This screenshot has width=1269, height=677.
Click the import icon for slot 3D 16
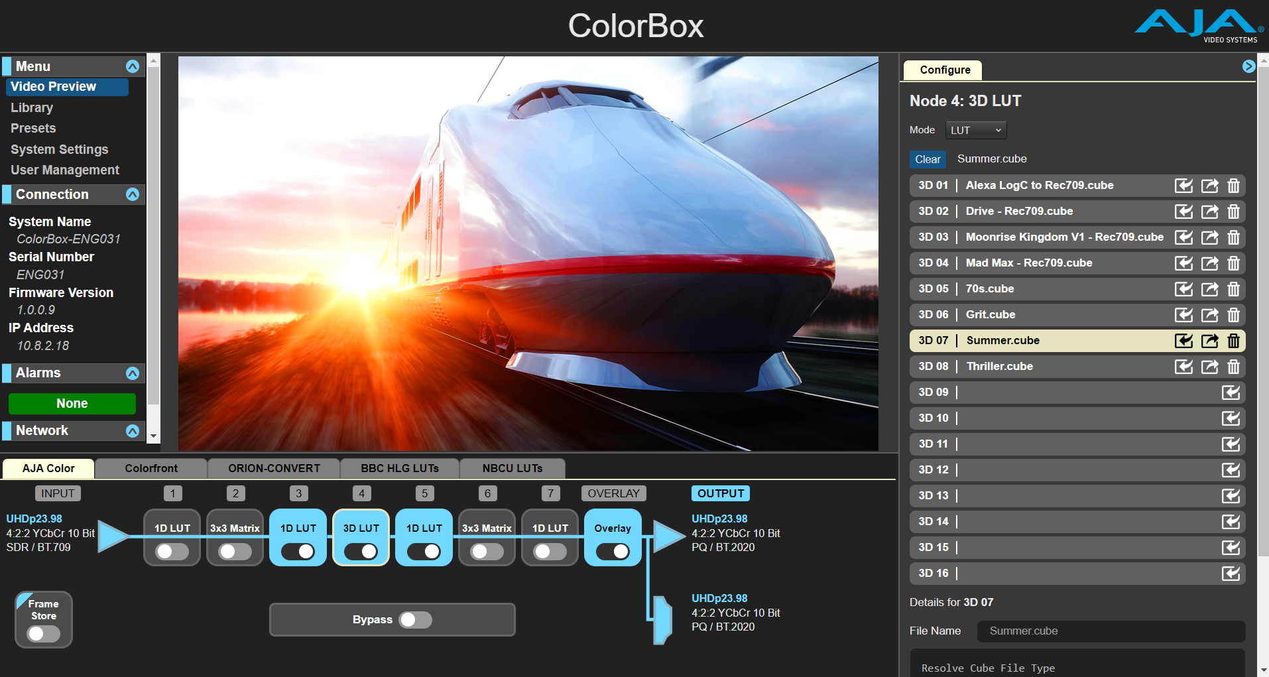point(1231,574)
